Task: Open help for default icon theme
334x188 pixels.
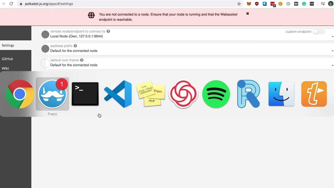Action: pyautogui.click(x=82, y=60)
